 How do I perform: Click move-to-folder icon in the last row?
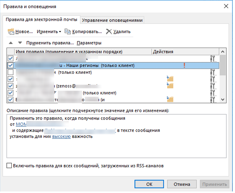[x=170, y=99]
